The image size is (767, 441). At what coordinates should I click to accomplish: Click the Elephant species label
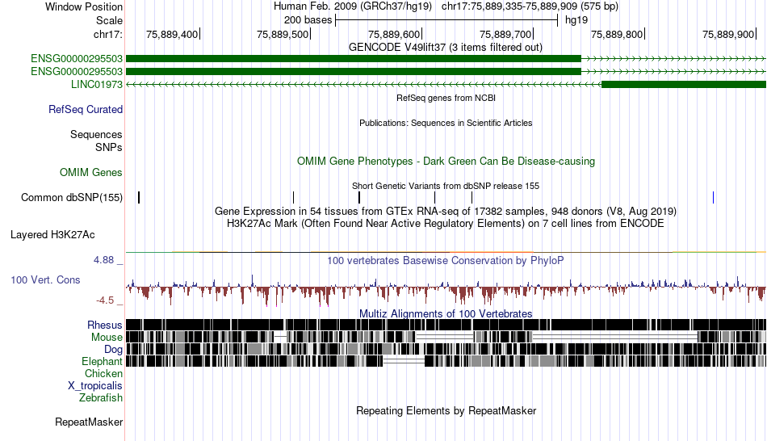pyautogui.click(x=102, y=361)
